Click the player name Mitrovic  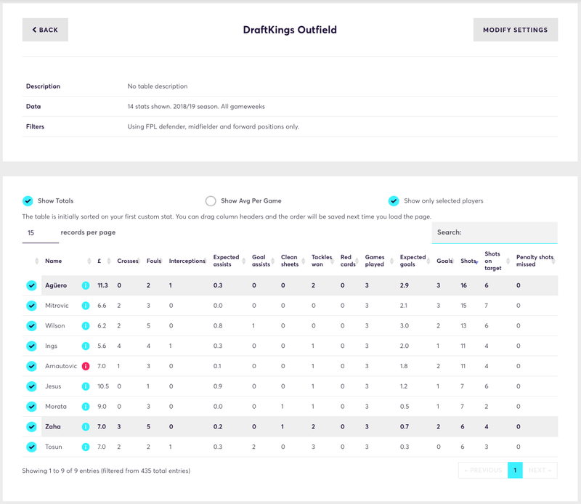click(x=57, y=306)
